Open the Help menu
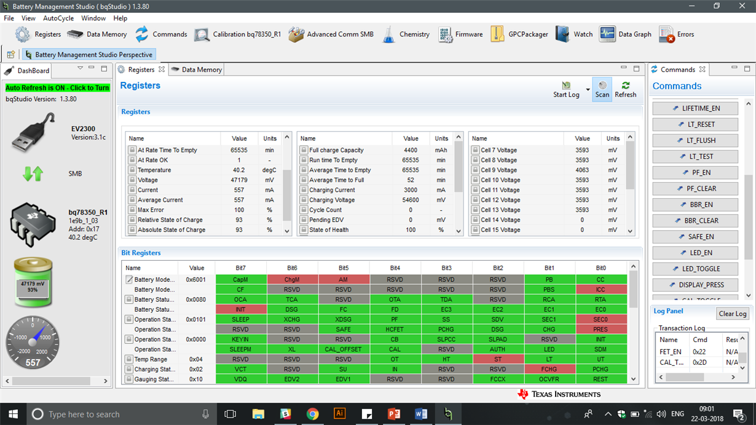Viewport: 756px width, 425px height. [120, 18]
